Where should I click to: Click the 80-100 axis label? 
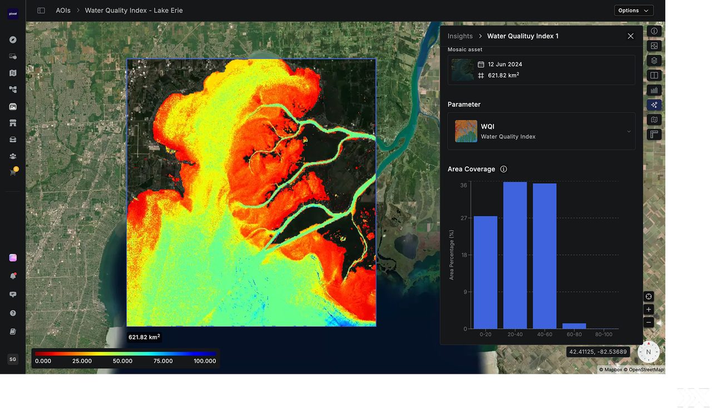click(x=604, y=334)
